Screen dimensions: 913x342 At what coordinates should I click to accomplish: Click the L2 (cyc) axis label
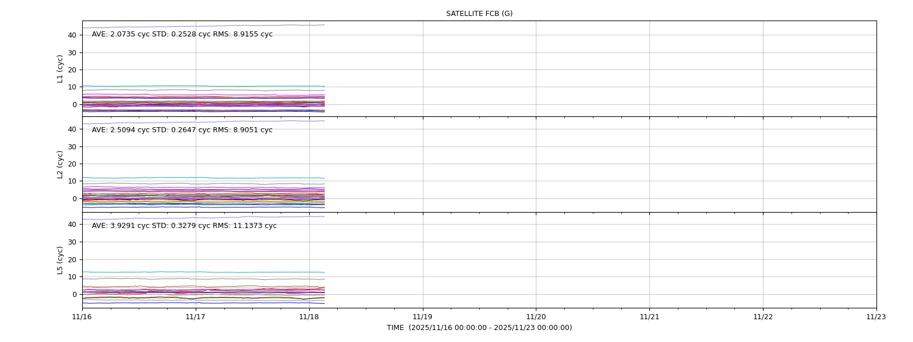(x=60, y=165)
